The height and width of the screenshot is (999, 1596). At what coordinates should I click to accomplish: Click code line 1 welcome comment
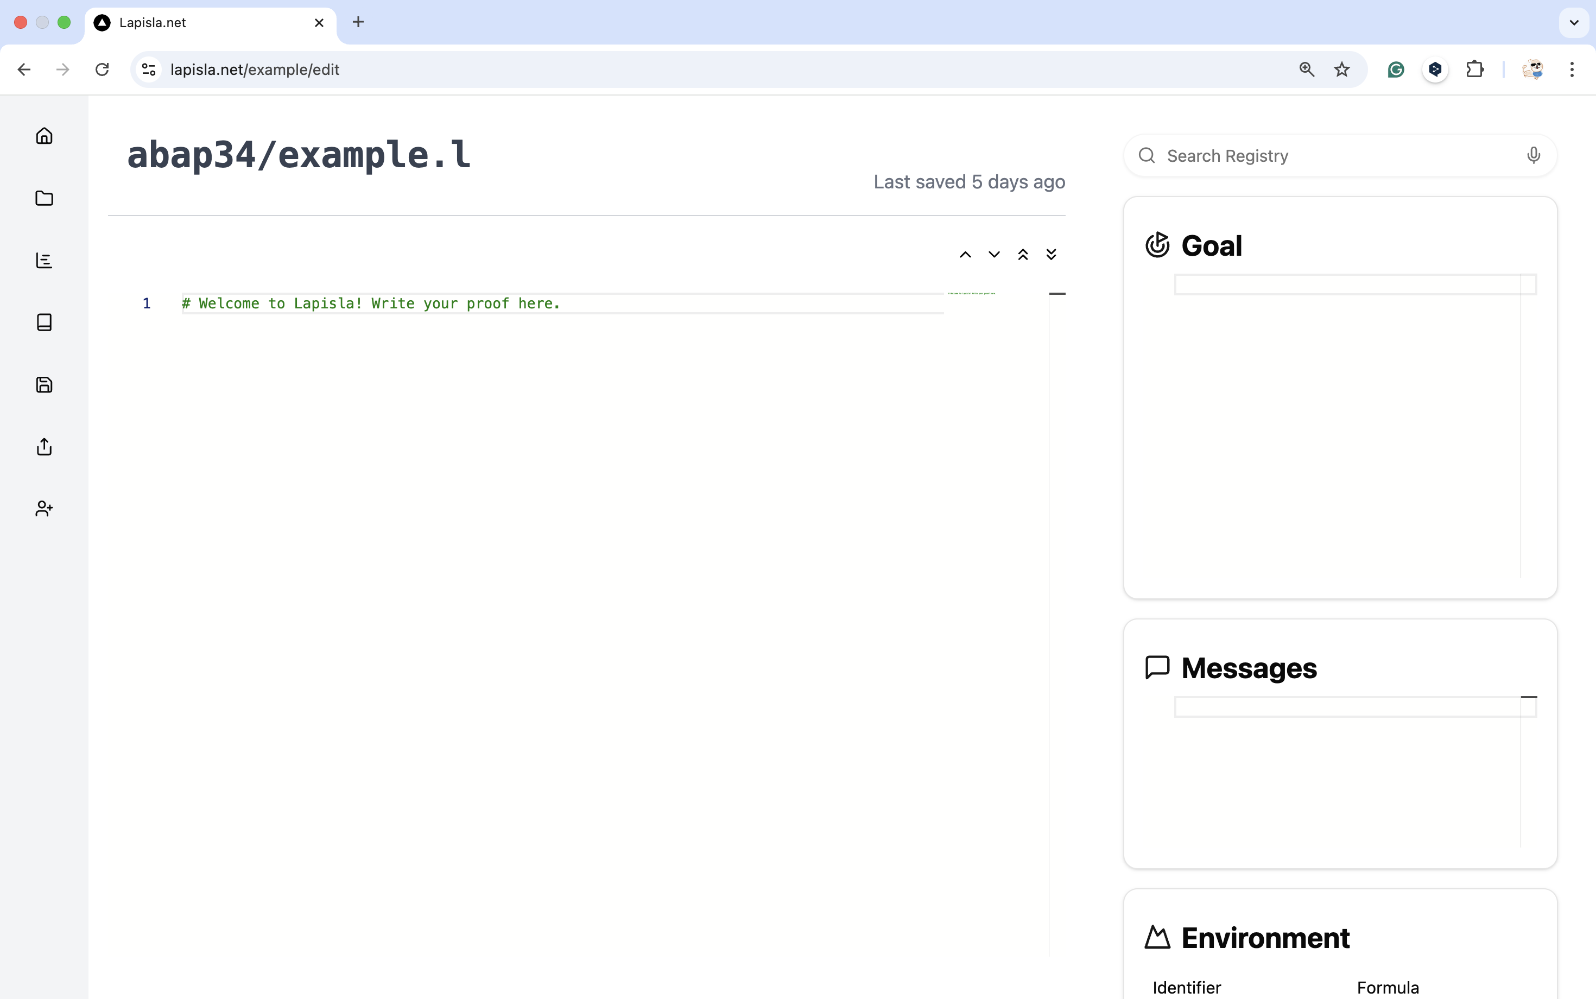click(x=371, y=304)
